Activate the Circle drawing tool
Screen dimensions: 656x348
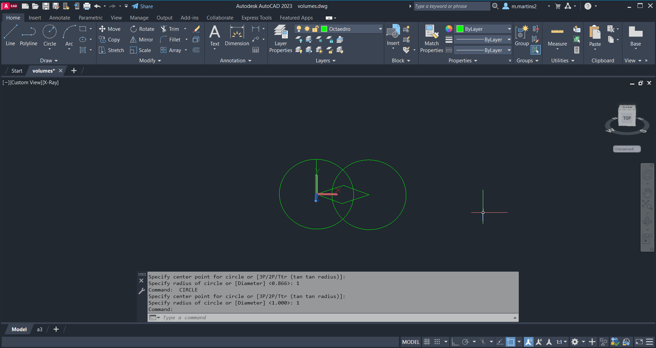(50, 36)
